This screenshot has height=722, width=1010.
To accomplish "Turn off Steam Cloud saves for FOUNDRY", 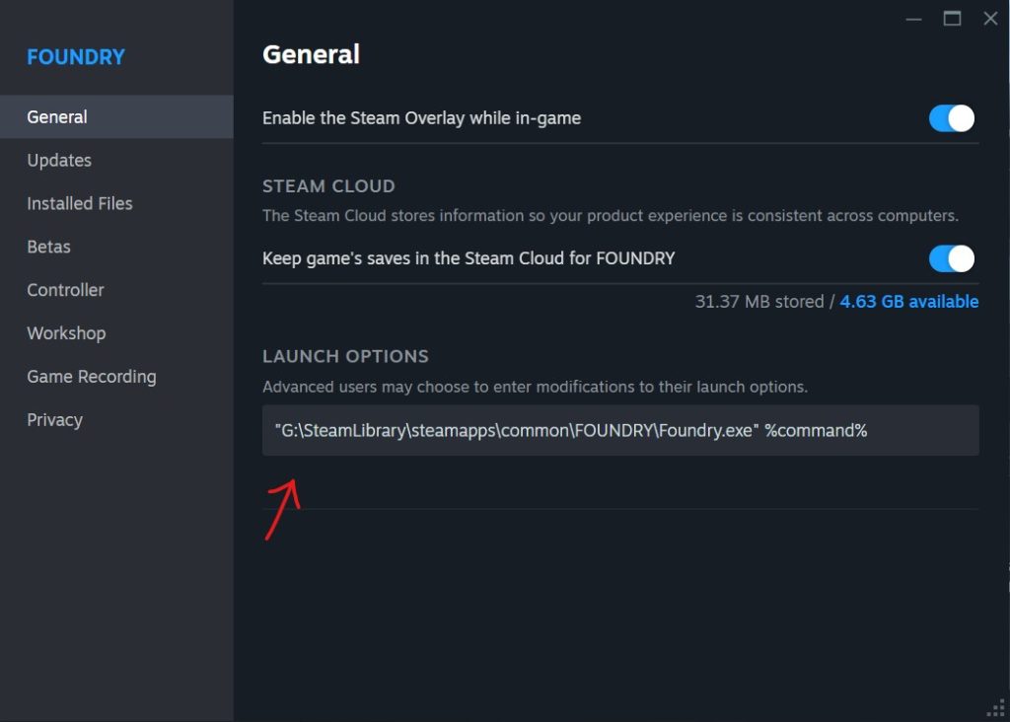I will point(950,258).
